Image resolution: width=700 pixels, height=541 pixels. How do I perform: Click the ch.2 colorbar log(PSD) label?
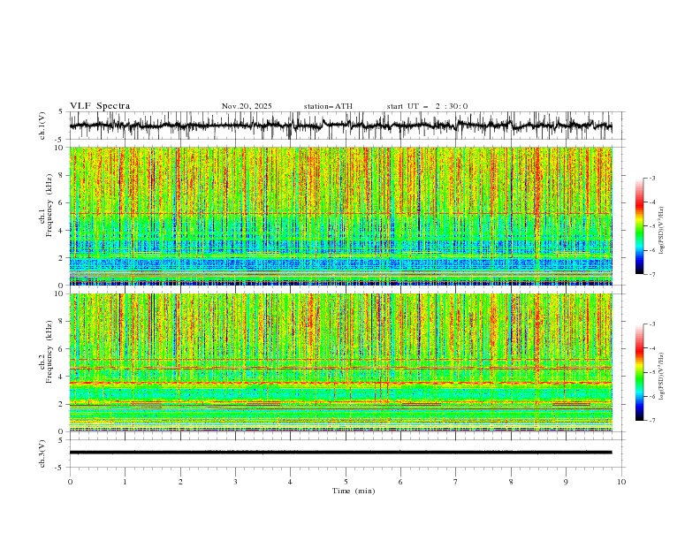(662, 376)
